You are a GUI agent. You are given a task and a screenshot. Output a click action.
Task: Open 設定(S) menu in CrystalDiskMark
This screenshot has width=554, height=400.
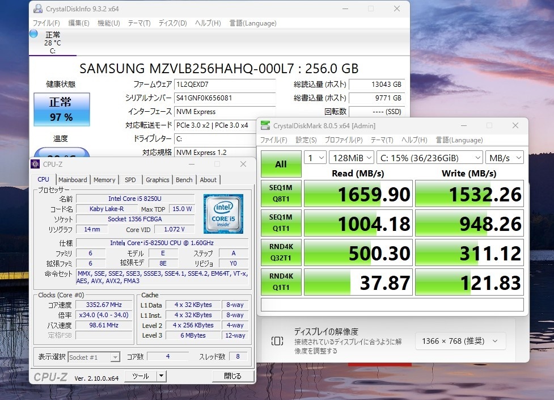tap(306, 140)
